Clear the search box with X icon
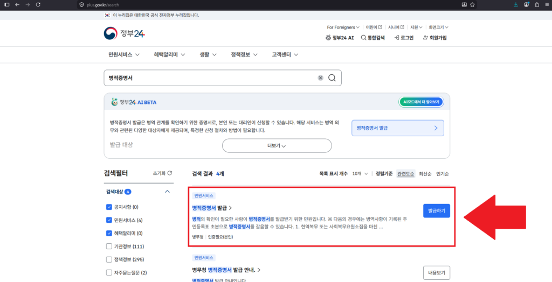The image size is (552, 282). pyautogui.click(x=320, y=78)
